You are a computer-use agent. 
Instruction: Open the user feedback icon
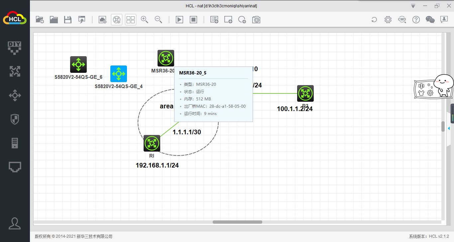[x=444, y=20]
